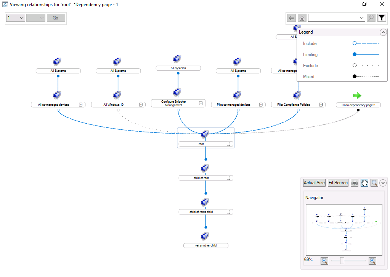Click the All Systems icon above Configure Bitlocker
Image resolution: width=390 pixels, height=277 pixels.
177,59
